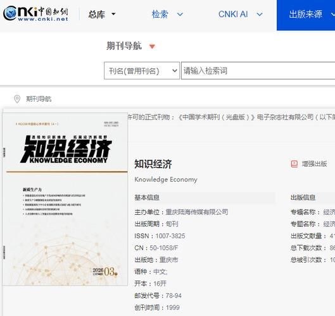Screen dimensions: 335x316
Task: Open the 总库 dropdown
Action: [102, 15]
